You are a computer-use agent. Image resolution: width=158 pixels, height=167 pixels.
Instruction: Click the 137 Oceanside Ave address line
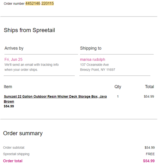pos(94,65)
